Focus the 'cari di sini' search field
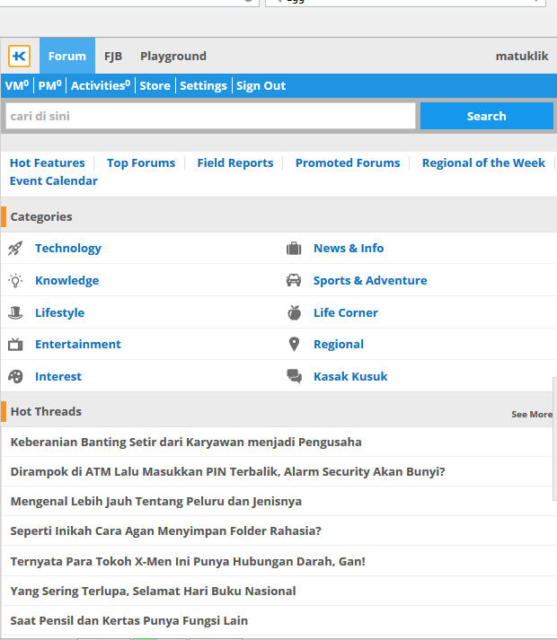This screenshot has width=557, height=640. click(210, 116)
